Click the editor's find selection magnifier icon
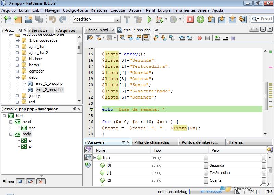Viewport: 274px width, 195px height. (x=123, y=38)
